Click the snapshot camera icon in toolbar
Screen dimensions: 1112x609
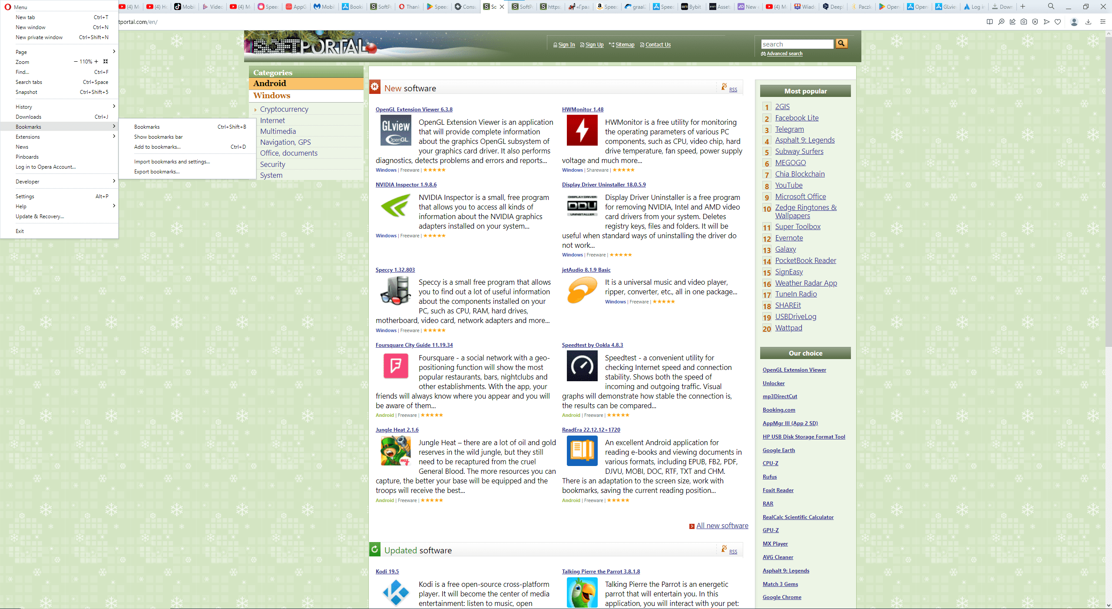tap(1024, 22)
